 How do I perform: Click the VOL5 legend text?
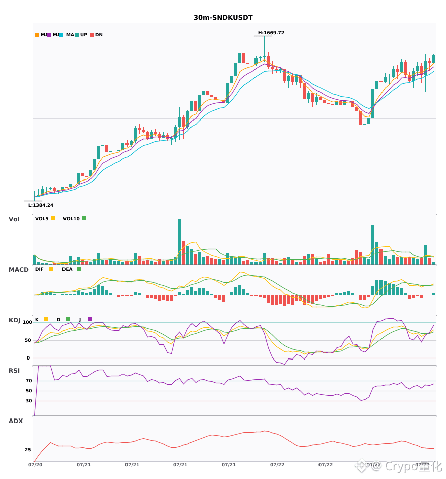(42, 219)
